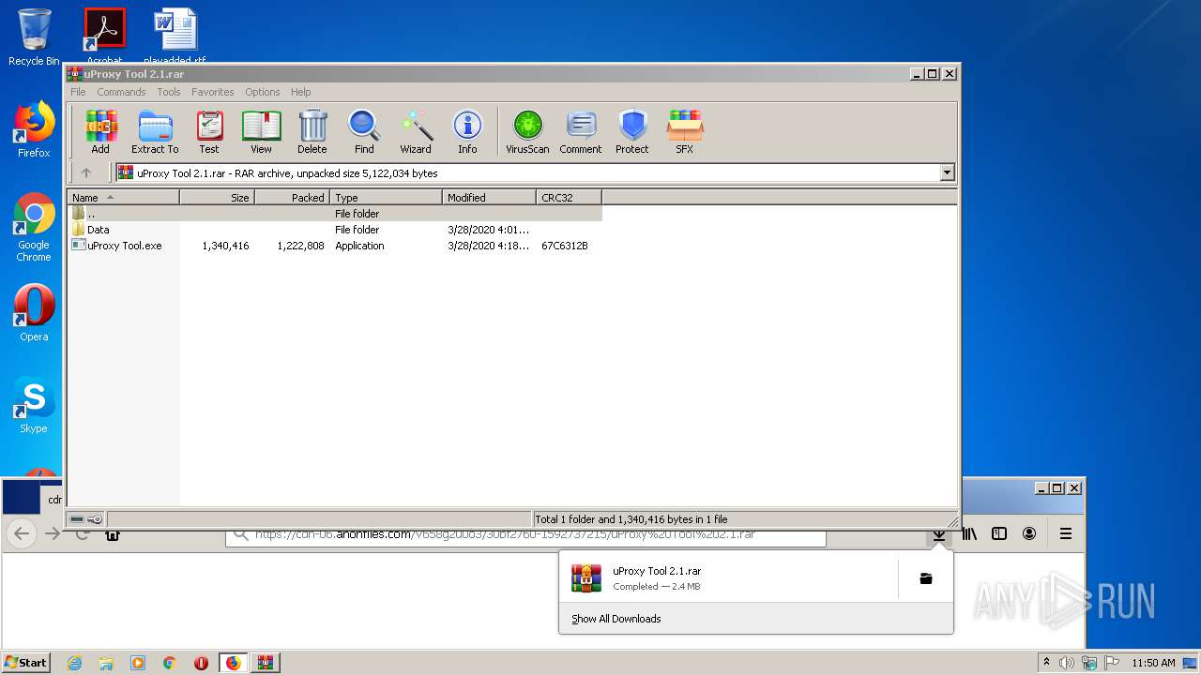Click the View file icon
The width and height of the screenshot is (1201, 675).
click(261, 132)
